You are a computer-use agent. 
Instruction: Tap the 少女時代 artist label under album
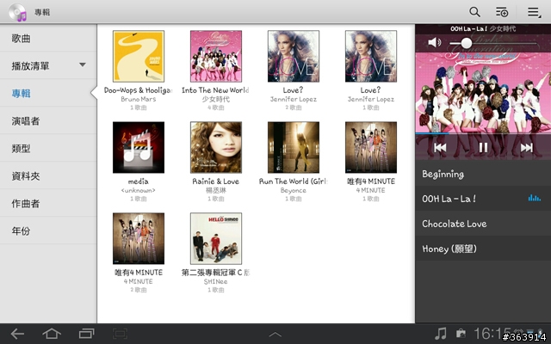216,99
